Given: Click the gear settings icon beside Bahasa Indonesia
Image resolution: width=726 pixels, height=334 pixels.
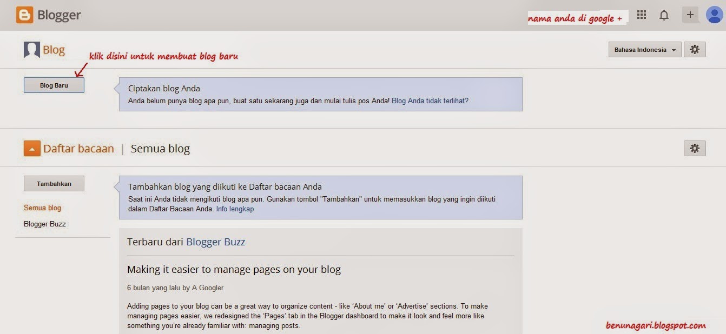Looking at the screenshot, I should coord(695,50).
